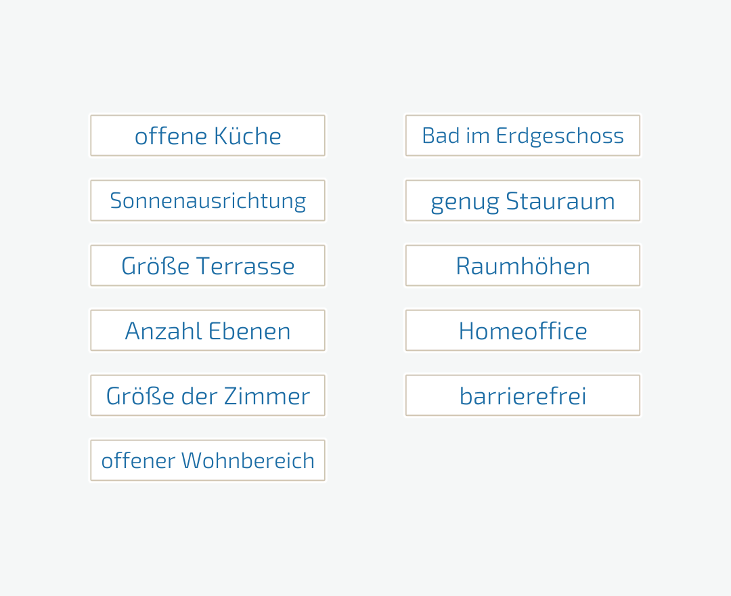This screenshot has height=596, width=731.
Task: Toggle the sun orientation preference
Action: pyautogui.click(x=208, y=200)
